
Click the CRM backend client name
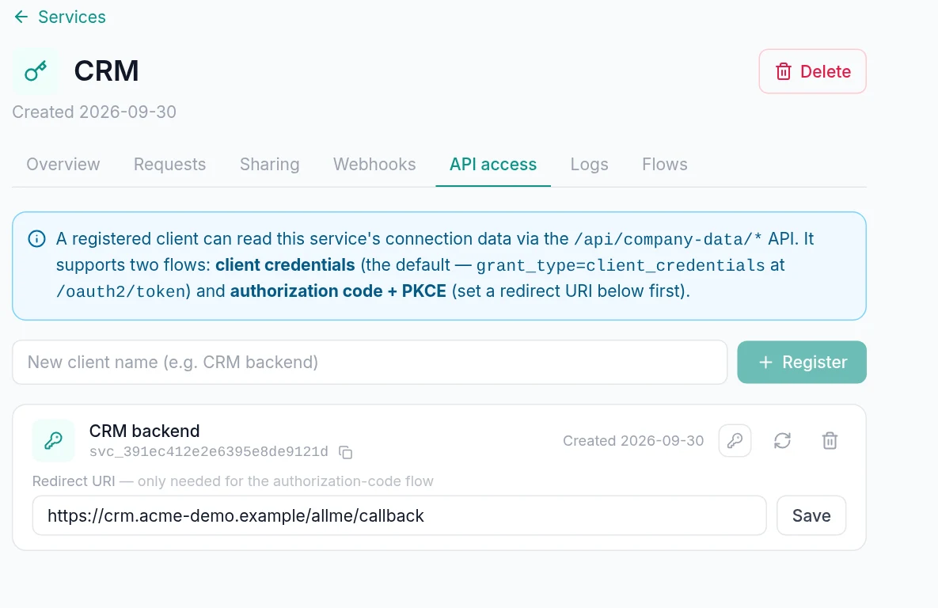click(x=144, y=431)
